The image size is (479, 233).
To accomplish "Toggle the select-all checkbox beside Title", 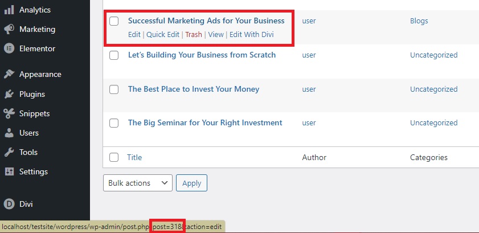I will coord(114,157).
